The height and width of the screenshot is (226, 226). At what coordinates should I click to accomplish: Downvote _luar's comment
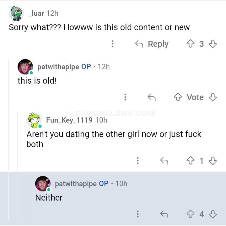pyautogui.click(x=213, y=44)
